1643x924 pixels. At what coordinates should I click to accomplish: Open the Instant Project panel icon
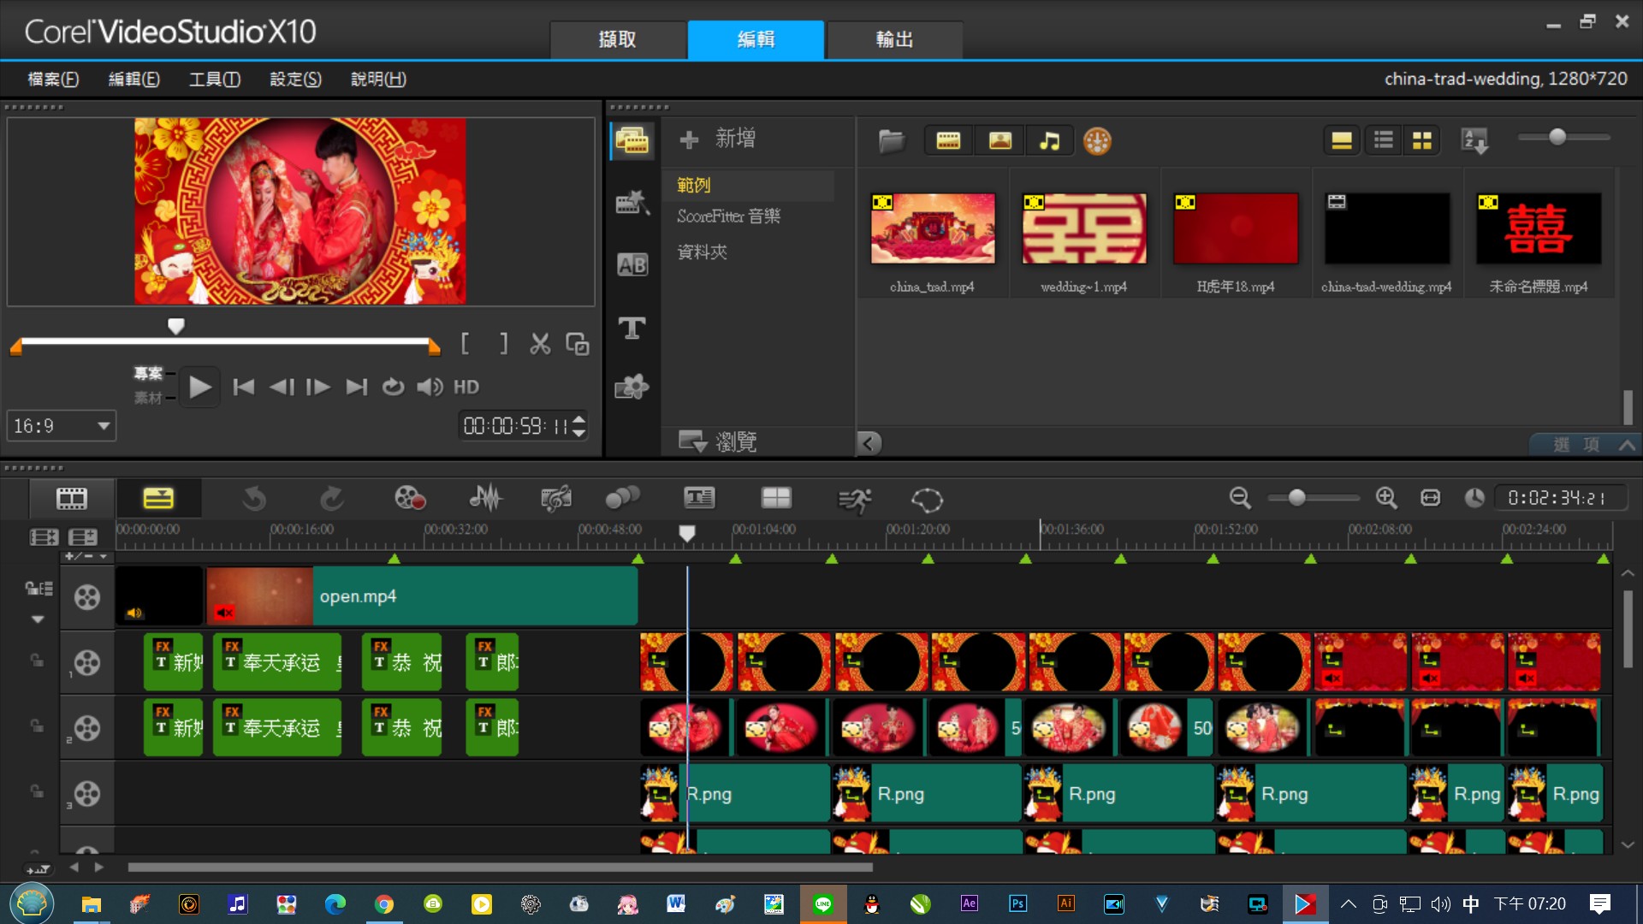click(632, 203)
